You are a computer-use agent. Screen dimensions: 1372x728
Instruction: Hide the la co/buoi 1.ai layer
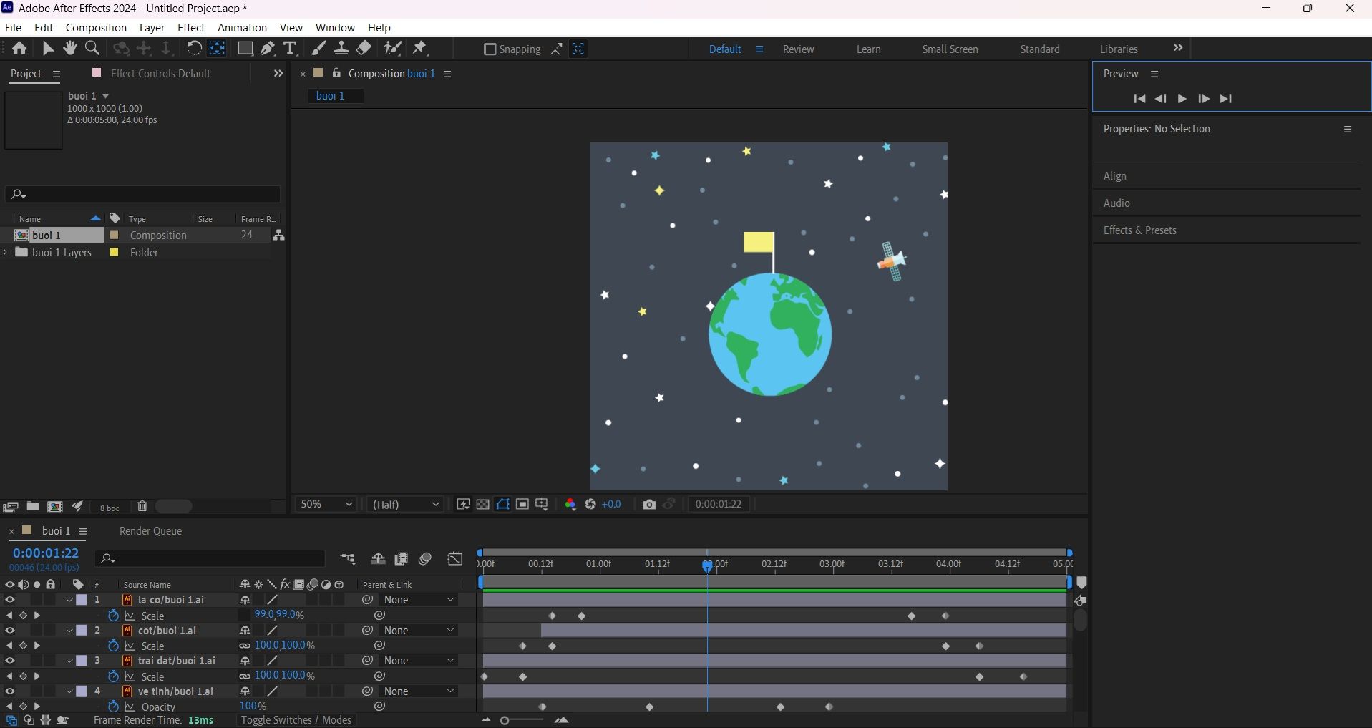click(10, 600)
